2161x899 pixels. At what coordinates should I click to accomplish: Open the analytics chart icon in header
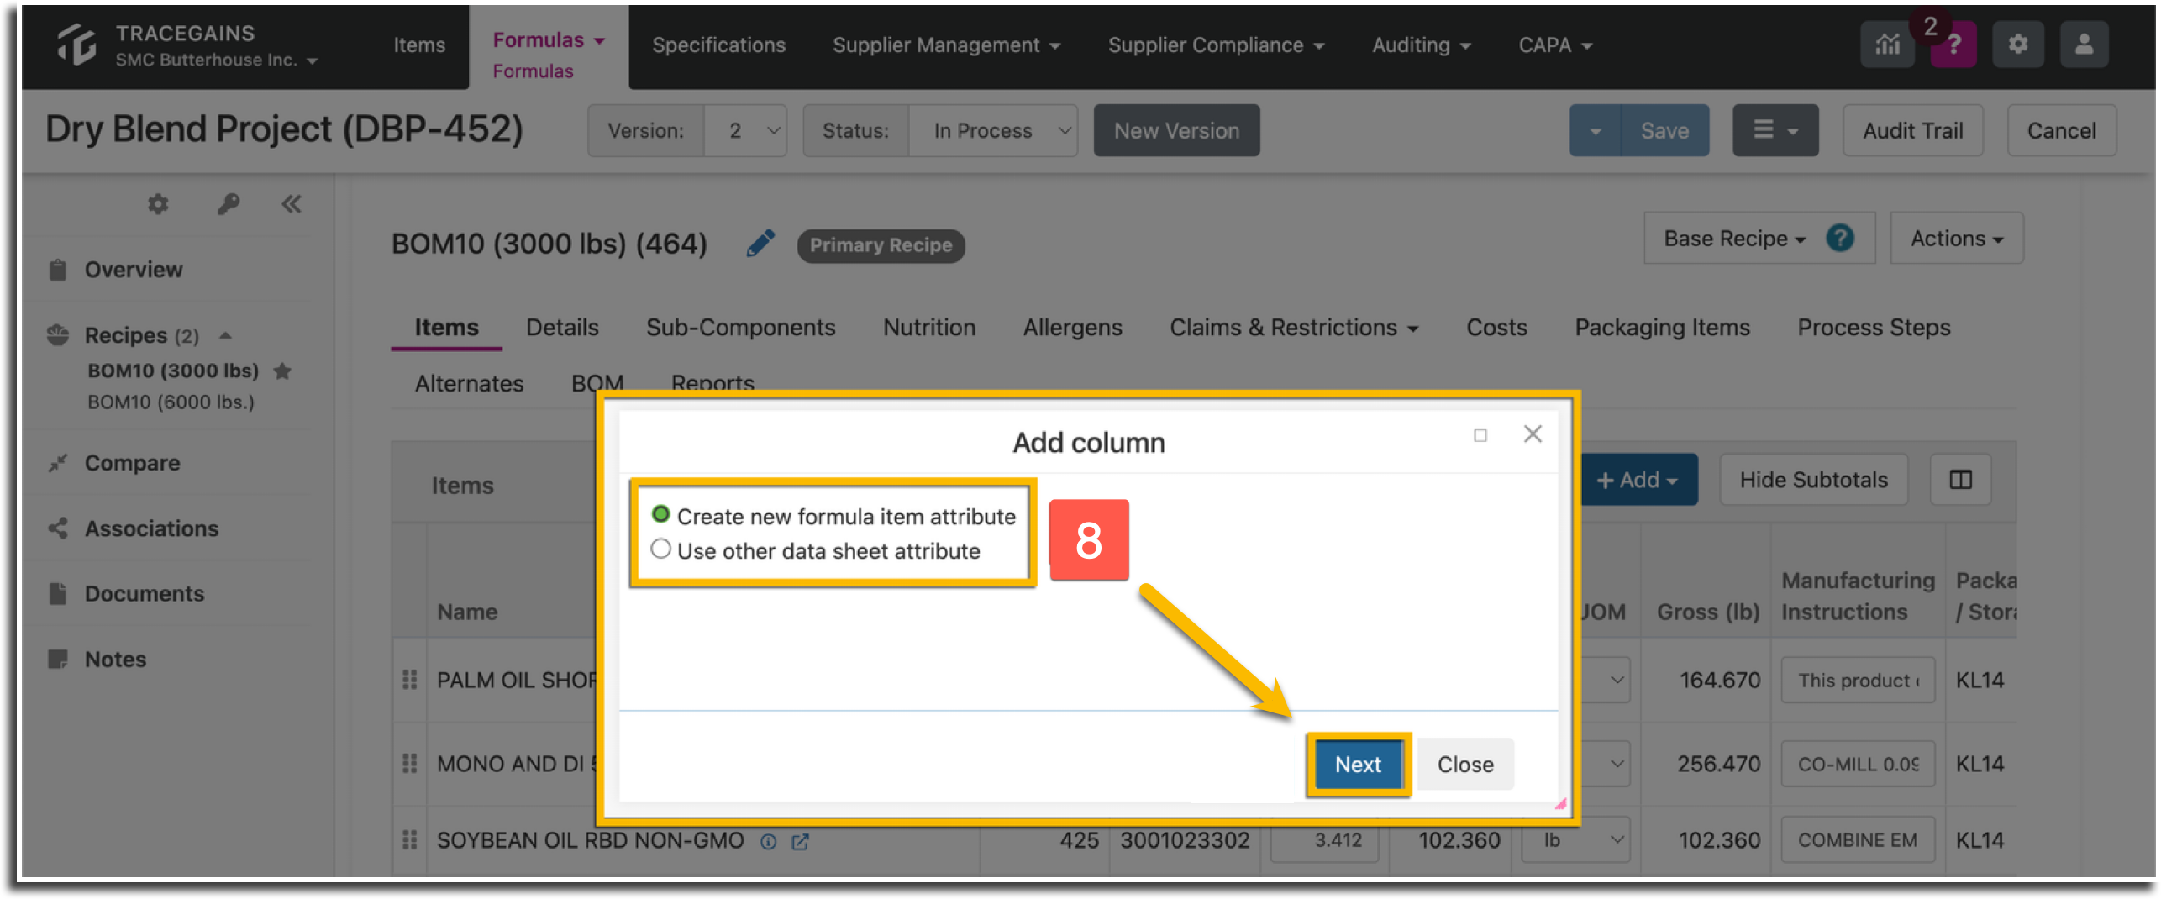(1886, 45)
